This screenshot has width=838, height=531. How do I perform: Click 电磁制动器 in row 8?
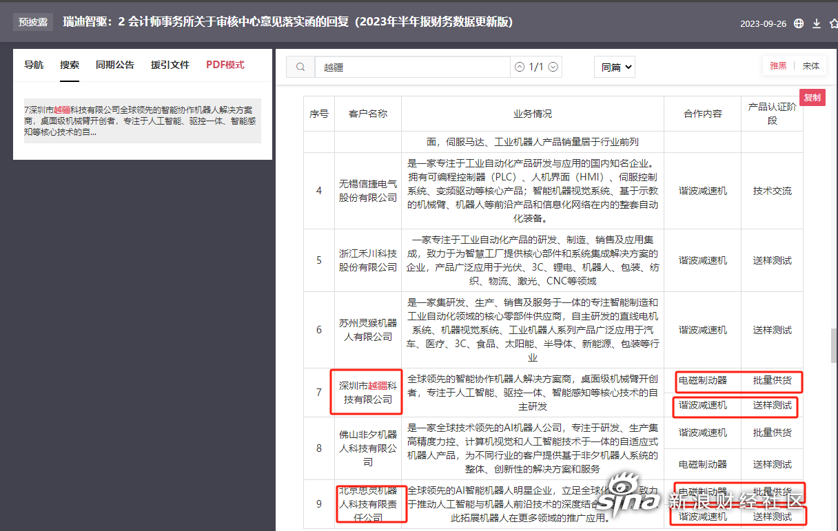pos(703,464)
